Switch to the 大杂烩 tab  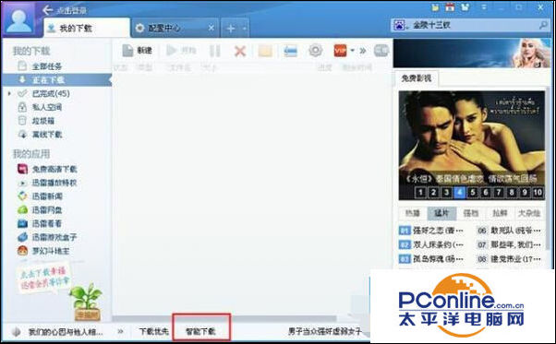pos(529,213)
